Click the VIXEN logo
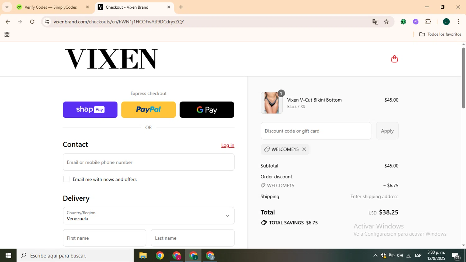Screen dimensions: 466x262 111,59
